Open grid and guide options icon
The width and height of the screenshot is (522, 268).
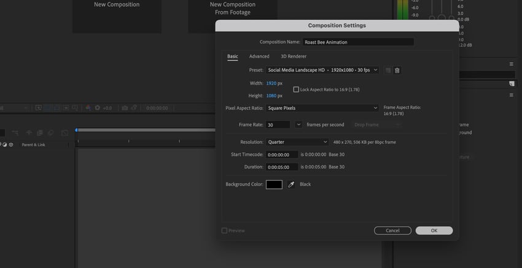tap(75, 108)
